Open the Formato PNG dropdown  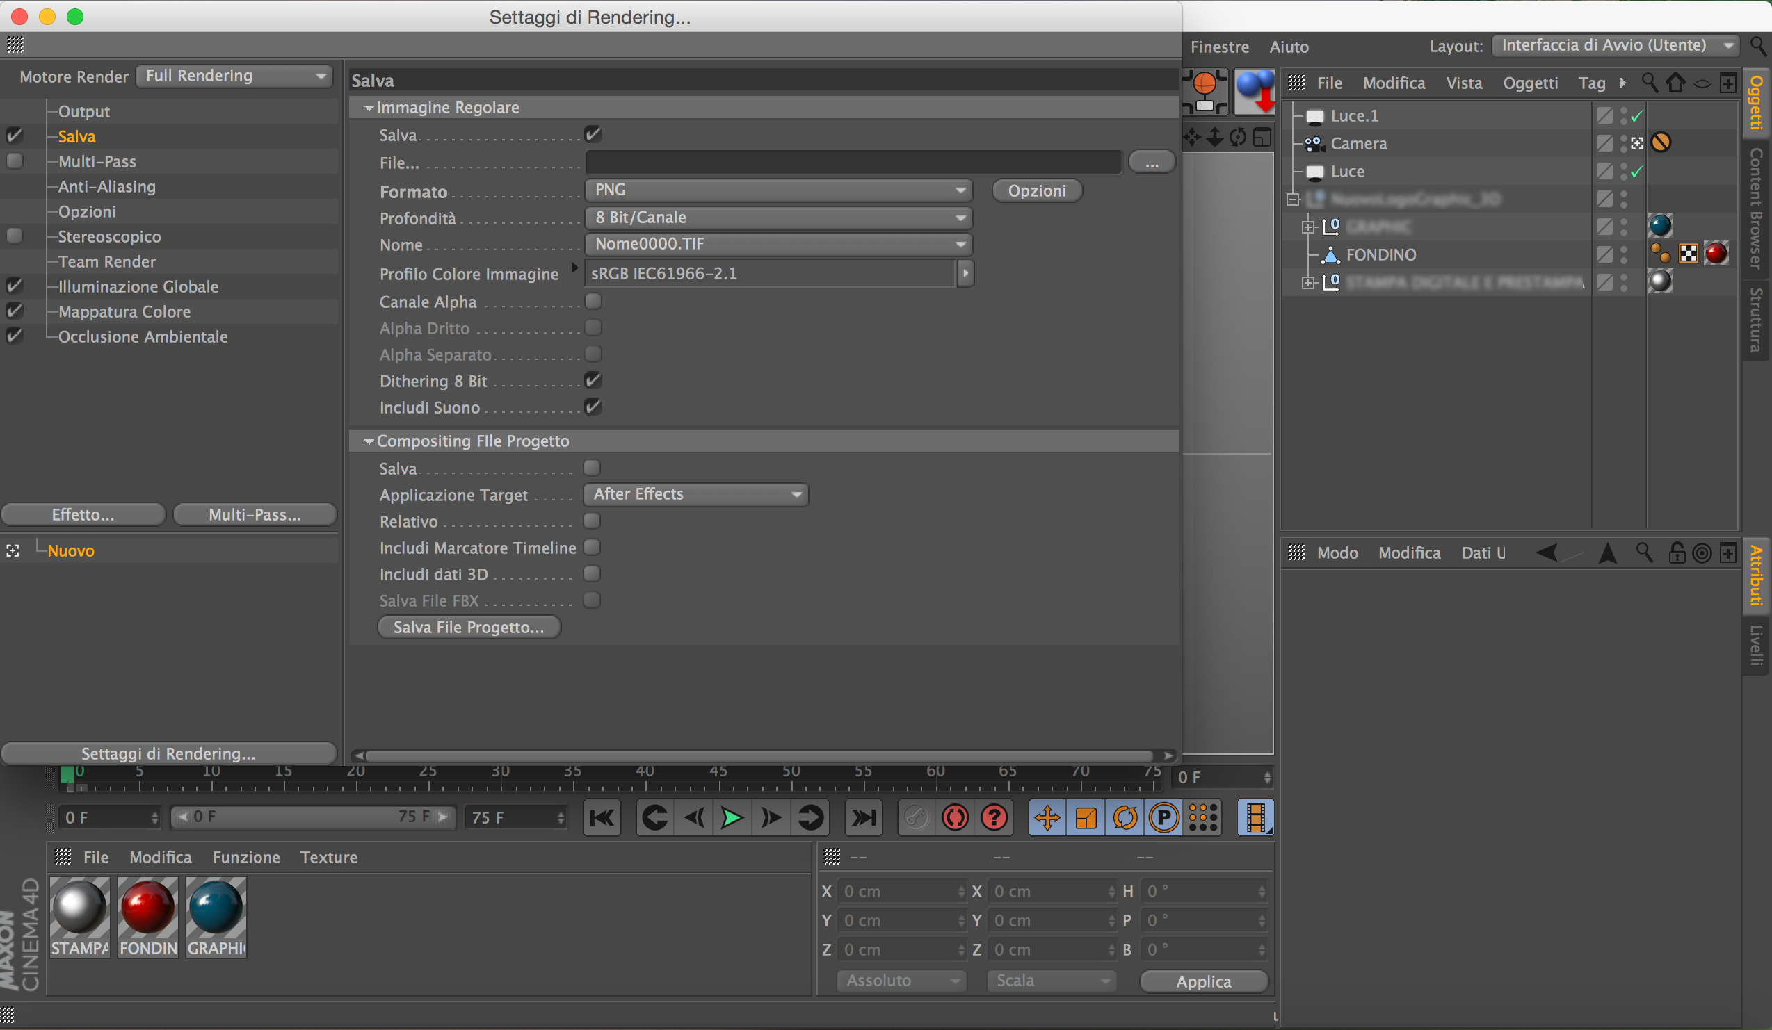(x=778, y=190)
